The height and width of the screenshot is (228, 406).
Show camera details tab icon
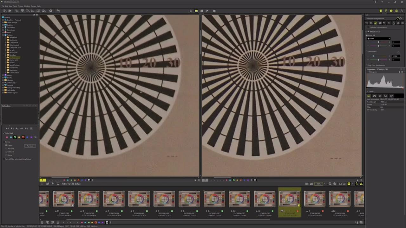(374, 96)
